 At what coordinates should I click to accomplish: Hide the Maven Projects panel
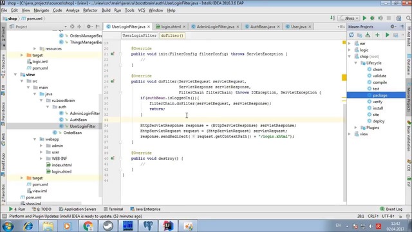point(402,26)
